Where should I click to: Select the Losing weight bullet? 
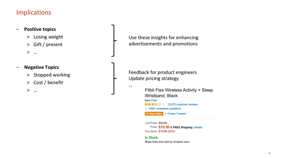(x=48, y=37)
